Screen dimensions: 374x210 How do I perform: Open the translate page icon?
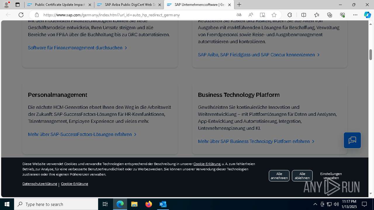pos(239,15)
